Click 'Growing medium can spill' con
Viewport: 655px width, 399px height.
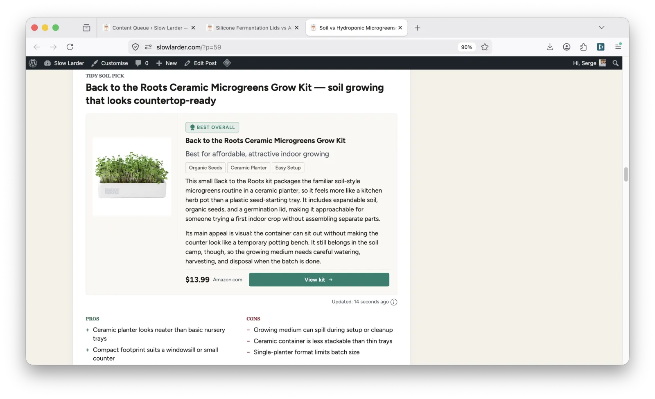323,330
